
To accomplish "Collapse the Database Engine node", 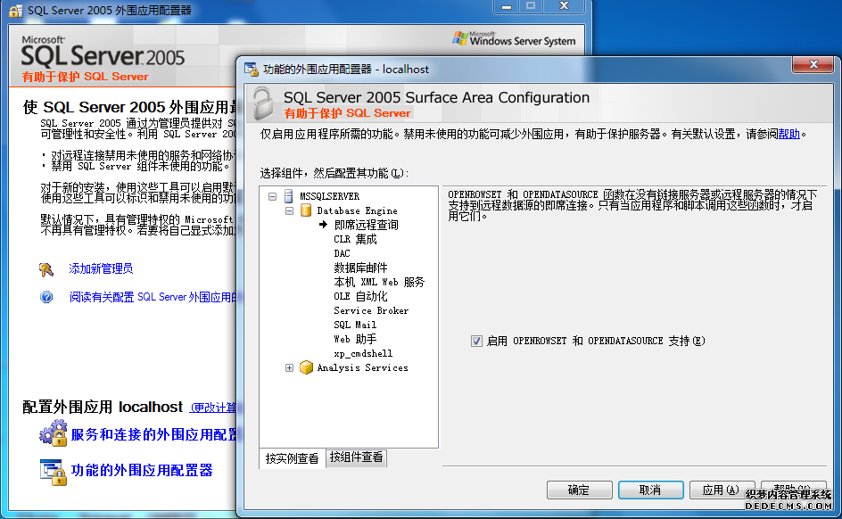I will pyautogui.click(x=289, y=210).
